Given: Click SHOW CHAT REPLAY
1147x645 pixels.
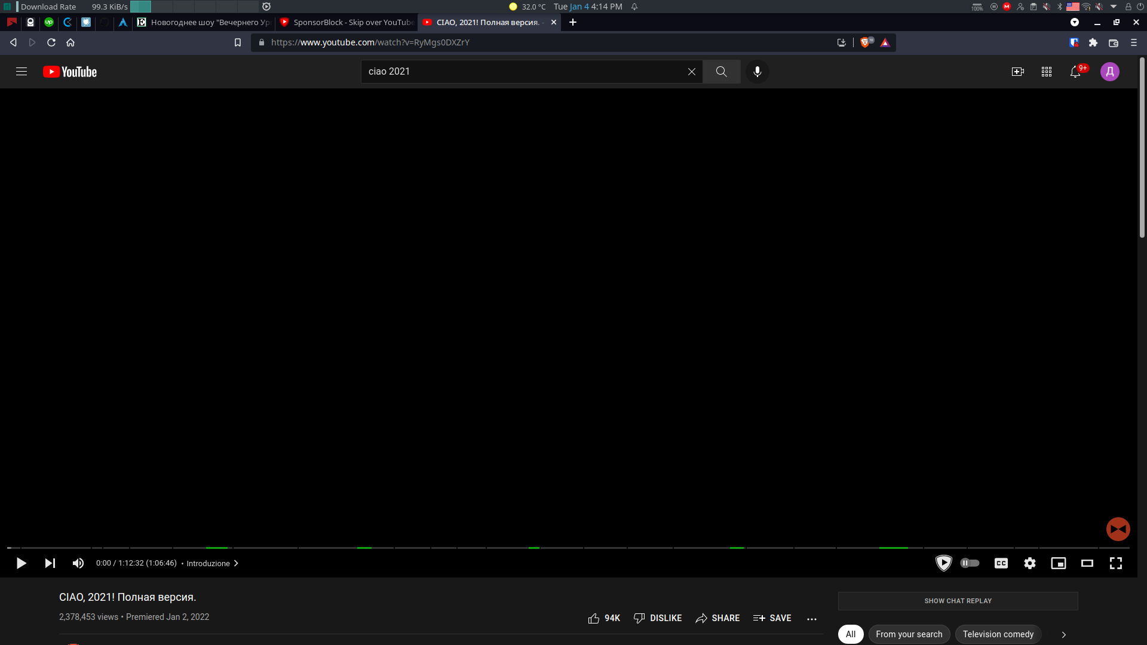Looking at the screenshot, I should point(958,601).
